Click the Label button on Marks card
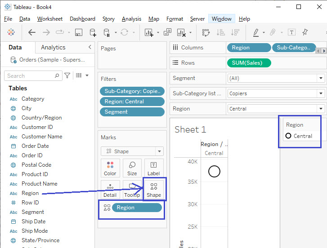This screenshot has height=248, width=327. click(153, 168)
